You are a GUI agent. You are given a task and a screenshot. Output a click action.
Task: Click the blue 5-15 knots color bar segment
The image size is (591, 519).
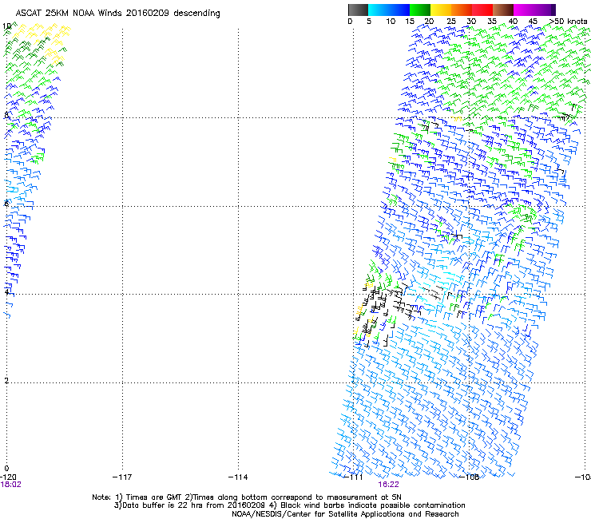pyautogui.click(x=389, y=10)
